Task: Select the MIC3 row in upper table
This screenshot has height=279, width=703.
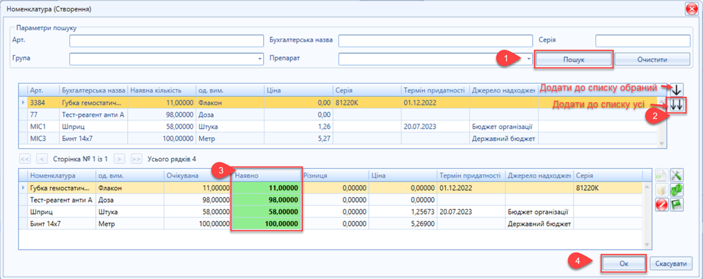Action: [339, 139]
